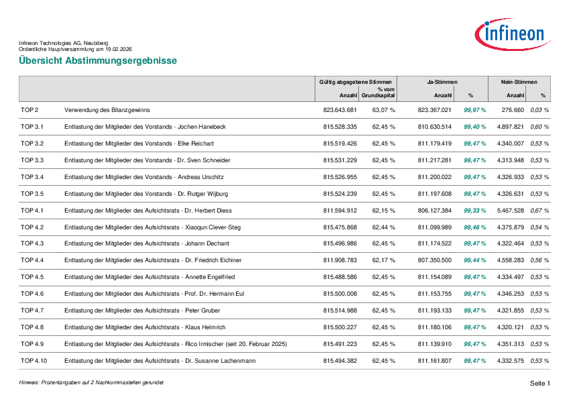The width and height of the screenshot is (565, 399).
Task: Click the 'Seite 1' page number
Action: 540,384
